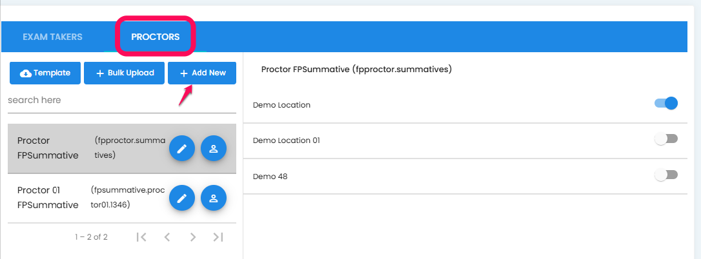Select the Proctors tab

pyautogui.click(x=156, y=37)
